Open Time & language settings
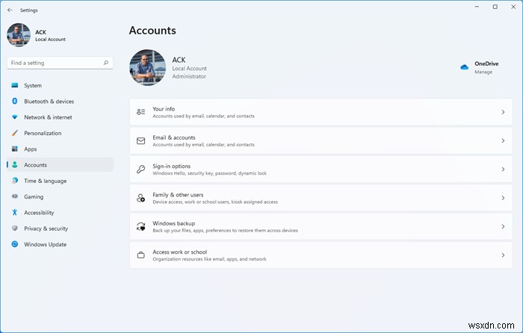This screenshot has width=523, height=333. coord(60,181)
